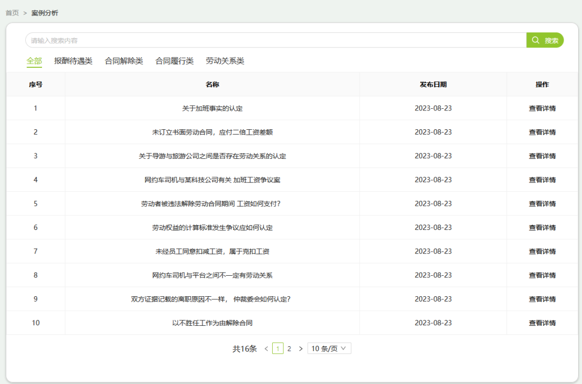Click 查看详情 for the 导游与旅游公司 case
This screenshot has height=384, width=582.
542,156
